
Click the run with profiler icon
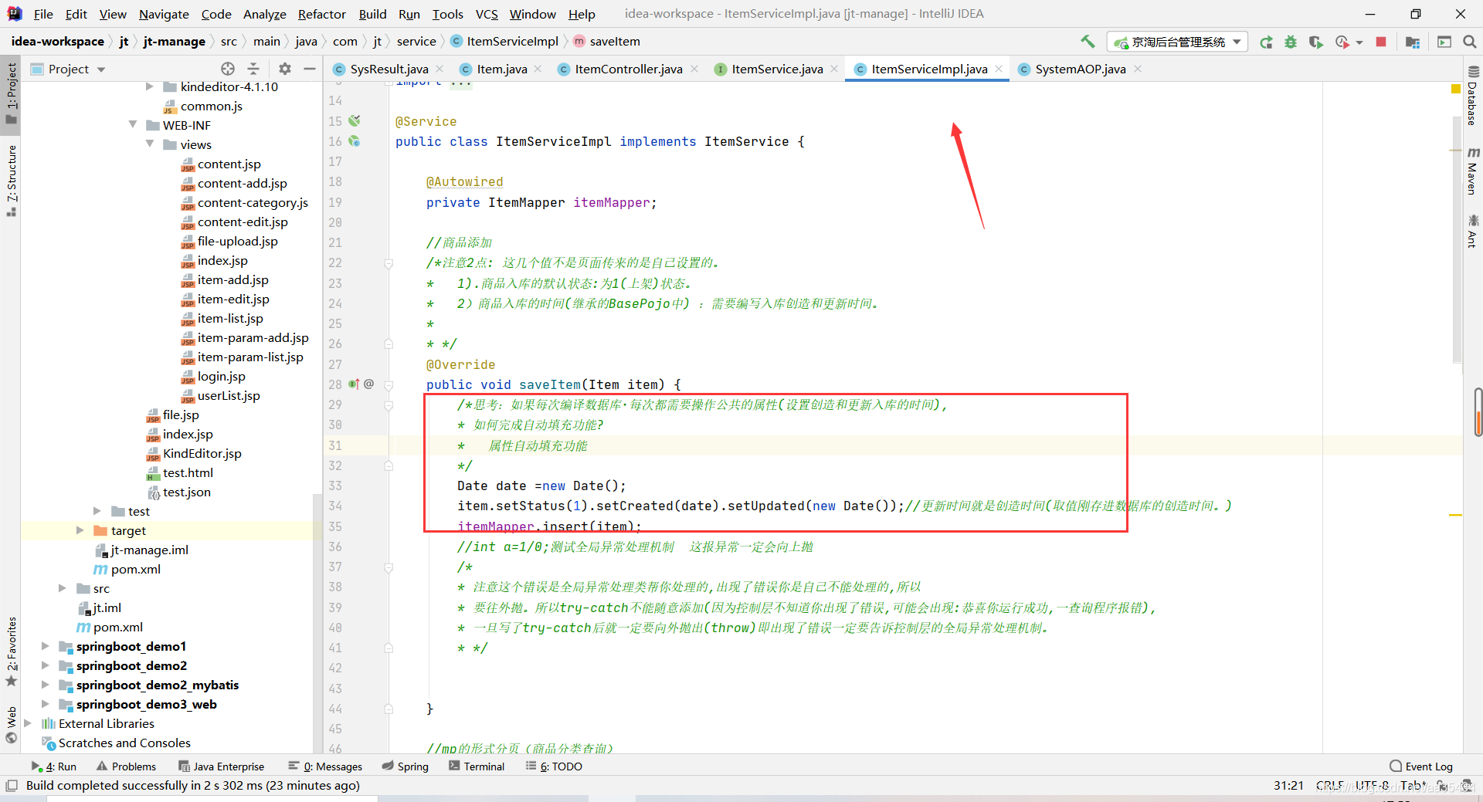(1342, 42)
